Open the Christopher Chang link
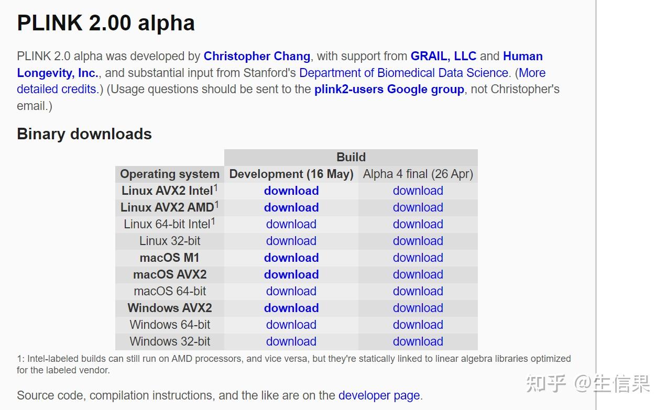The image size is (667, 410). pos(257,56)
